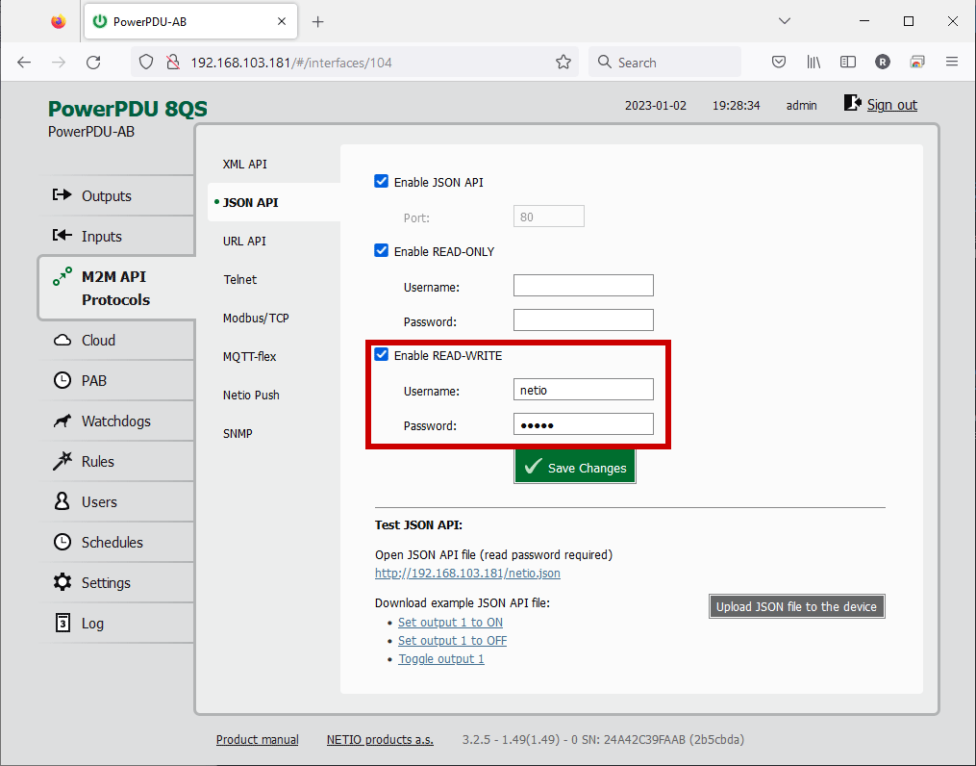Switch to the URL API tab

[244, 241]
